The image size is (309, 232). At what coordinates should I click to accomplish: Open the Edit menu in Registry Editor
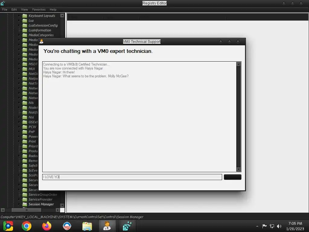point(14,9)
